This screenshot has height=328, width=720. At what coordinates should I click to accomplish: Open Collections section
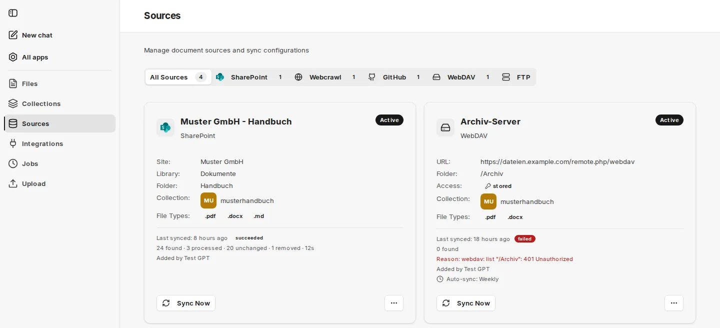tap(59, 103)
